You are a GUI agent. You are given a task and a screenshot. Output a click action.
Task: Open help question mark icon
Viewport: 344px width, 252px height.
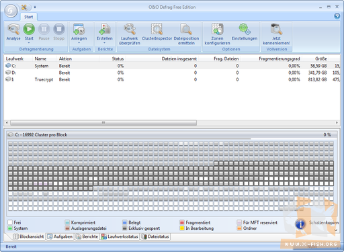tap(337, 15)
